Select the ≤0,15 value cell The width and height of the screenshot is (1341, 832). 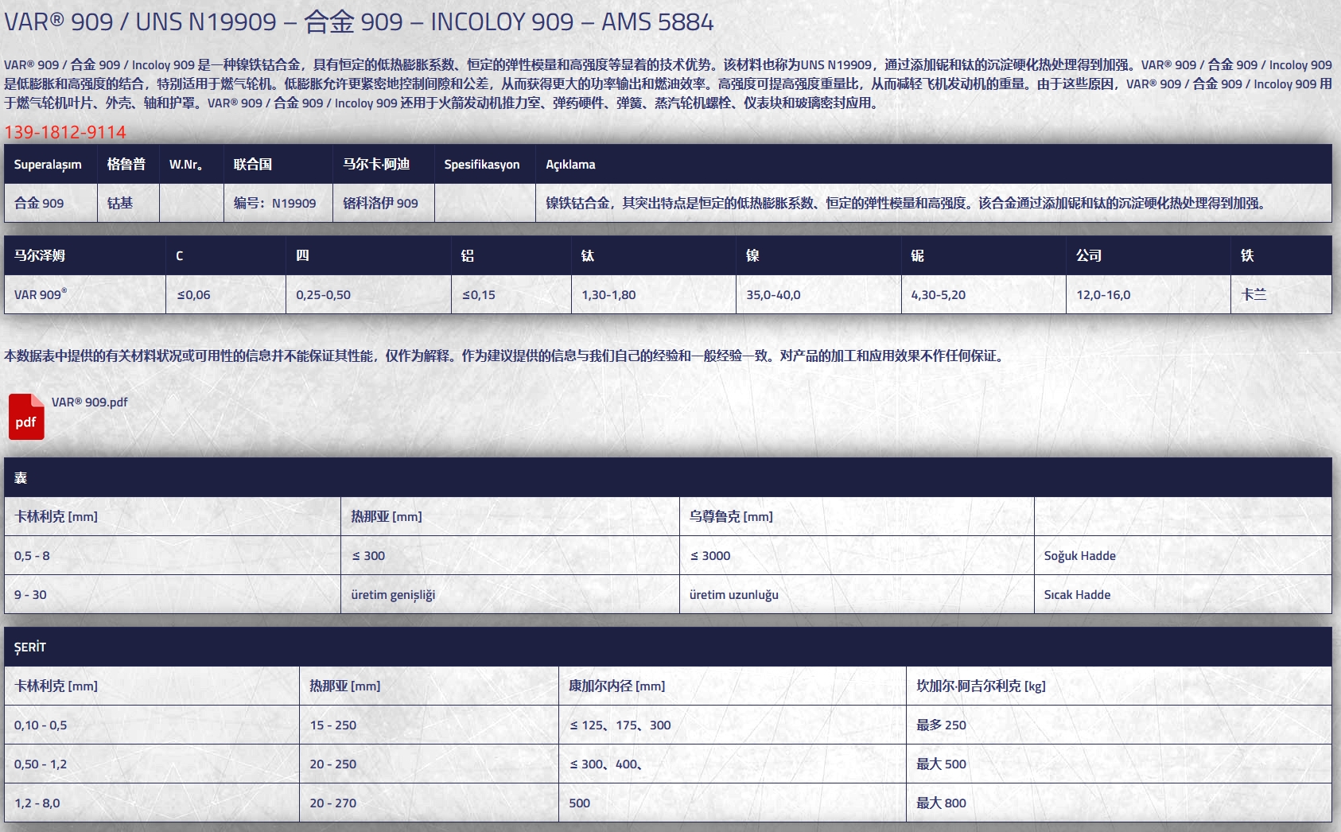(511, 294)
